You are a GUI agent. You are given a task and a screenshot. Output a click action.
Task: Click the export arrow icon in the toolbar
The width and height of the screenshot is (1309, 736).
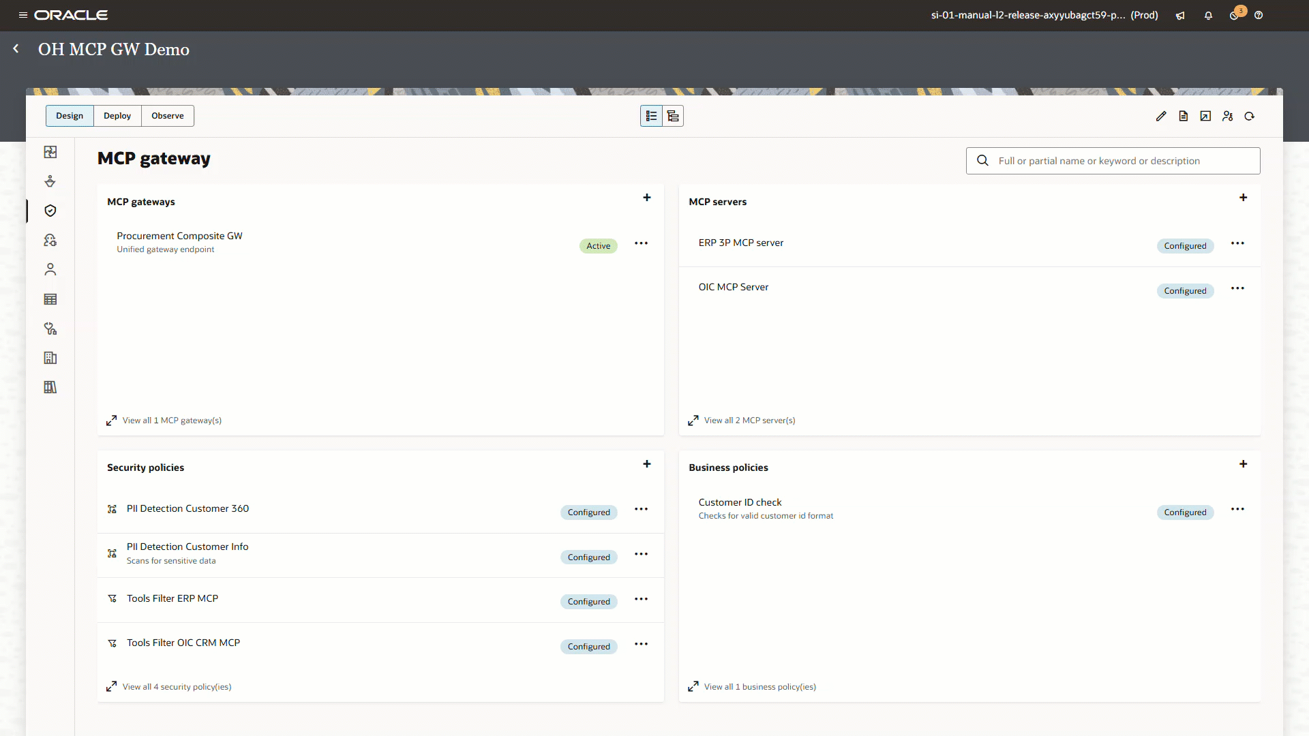pyautogui.click(x=1205, y=117)
